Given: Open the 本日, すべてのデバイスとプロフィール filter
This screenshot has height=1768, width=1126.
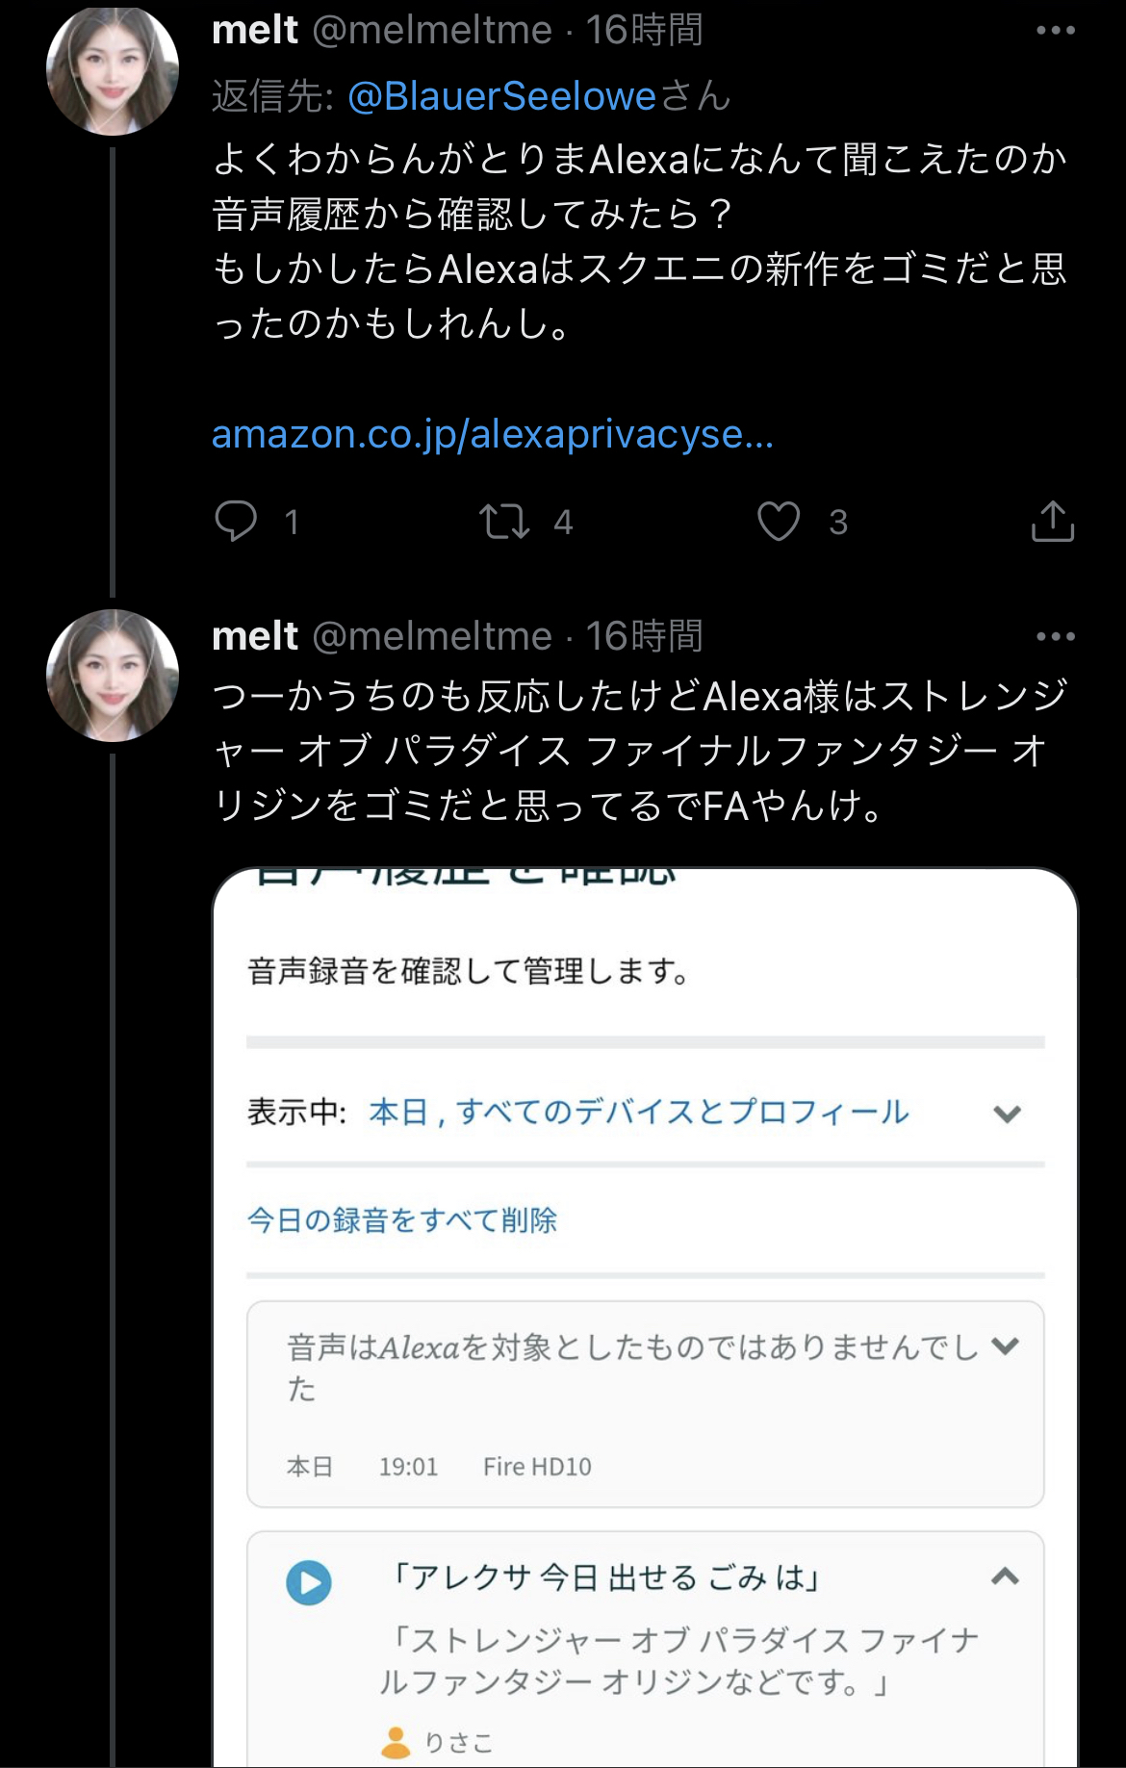Looking at the screenshot, I should coord(638,1113).
